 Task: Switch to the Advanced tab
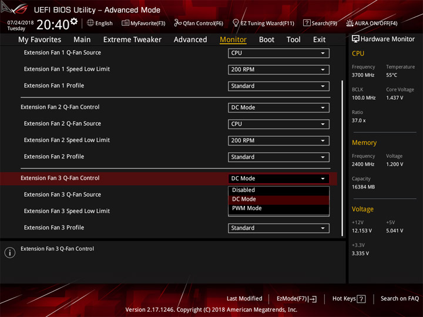190,40
